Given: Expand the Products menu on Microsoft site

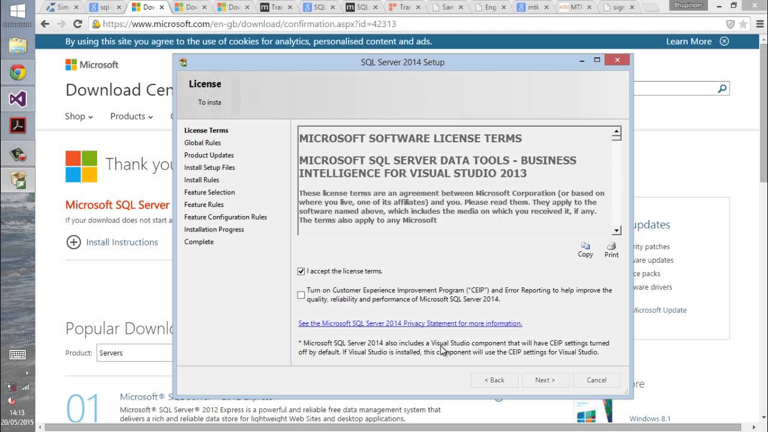Looking at the screenshot, I should 131,116.
